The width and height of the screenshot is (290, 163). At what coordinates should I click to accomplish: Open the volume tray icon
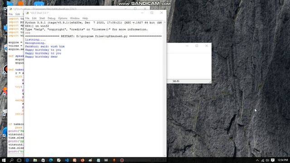267,160
